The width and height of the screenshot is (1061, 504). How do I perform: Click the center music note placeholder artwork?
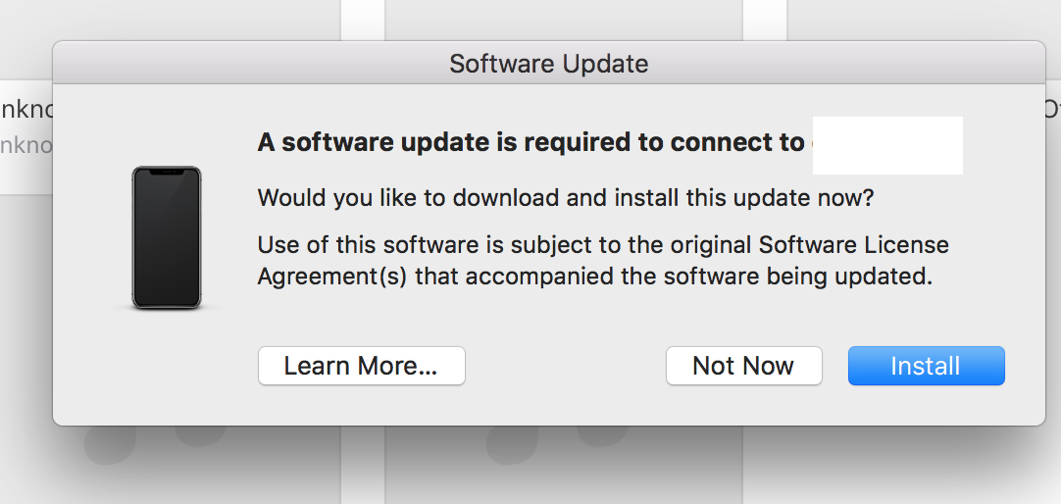[x=557, y=444]
